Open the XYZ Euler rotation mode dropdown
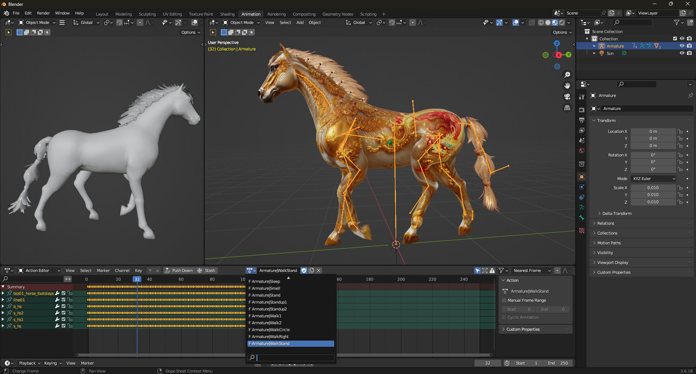The image size is (696, 374). coord(653,179)
